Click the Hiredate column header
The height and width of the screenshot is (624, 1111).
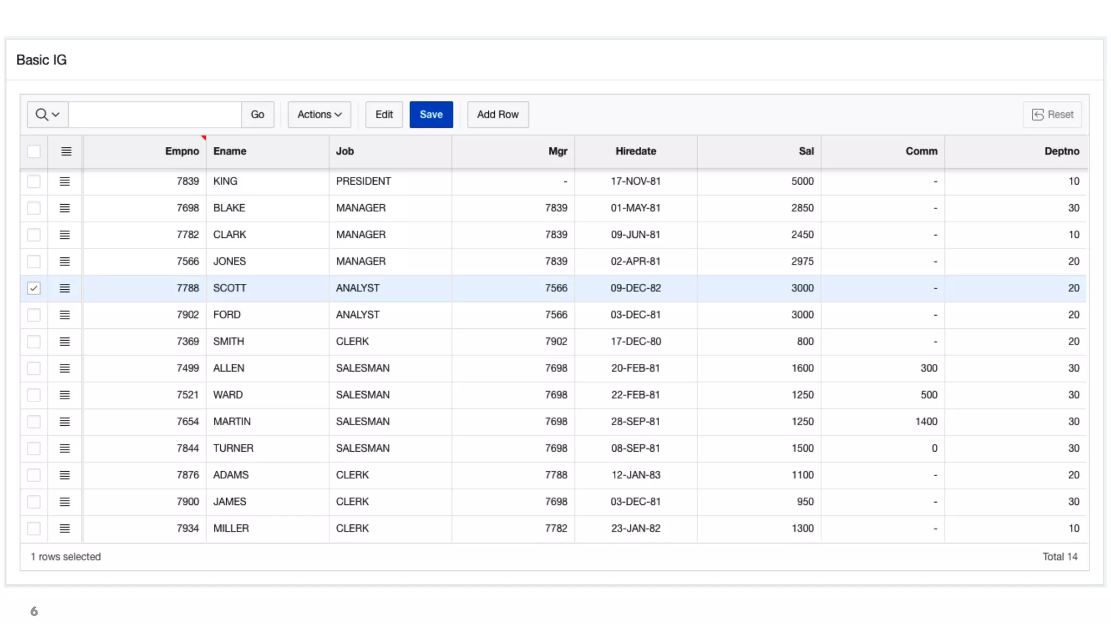click(635, 152)
